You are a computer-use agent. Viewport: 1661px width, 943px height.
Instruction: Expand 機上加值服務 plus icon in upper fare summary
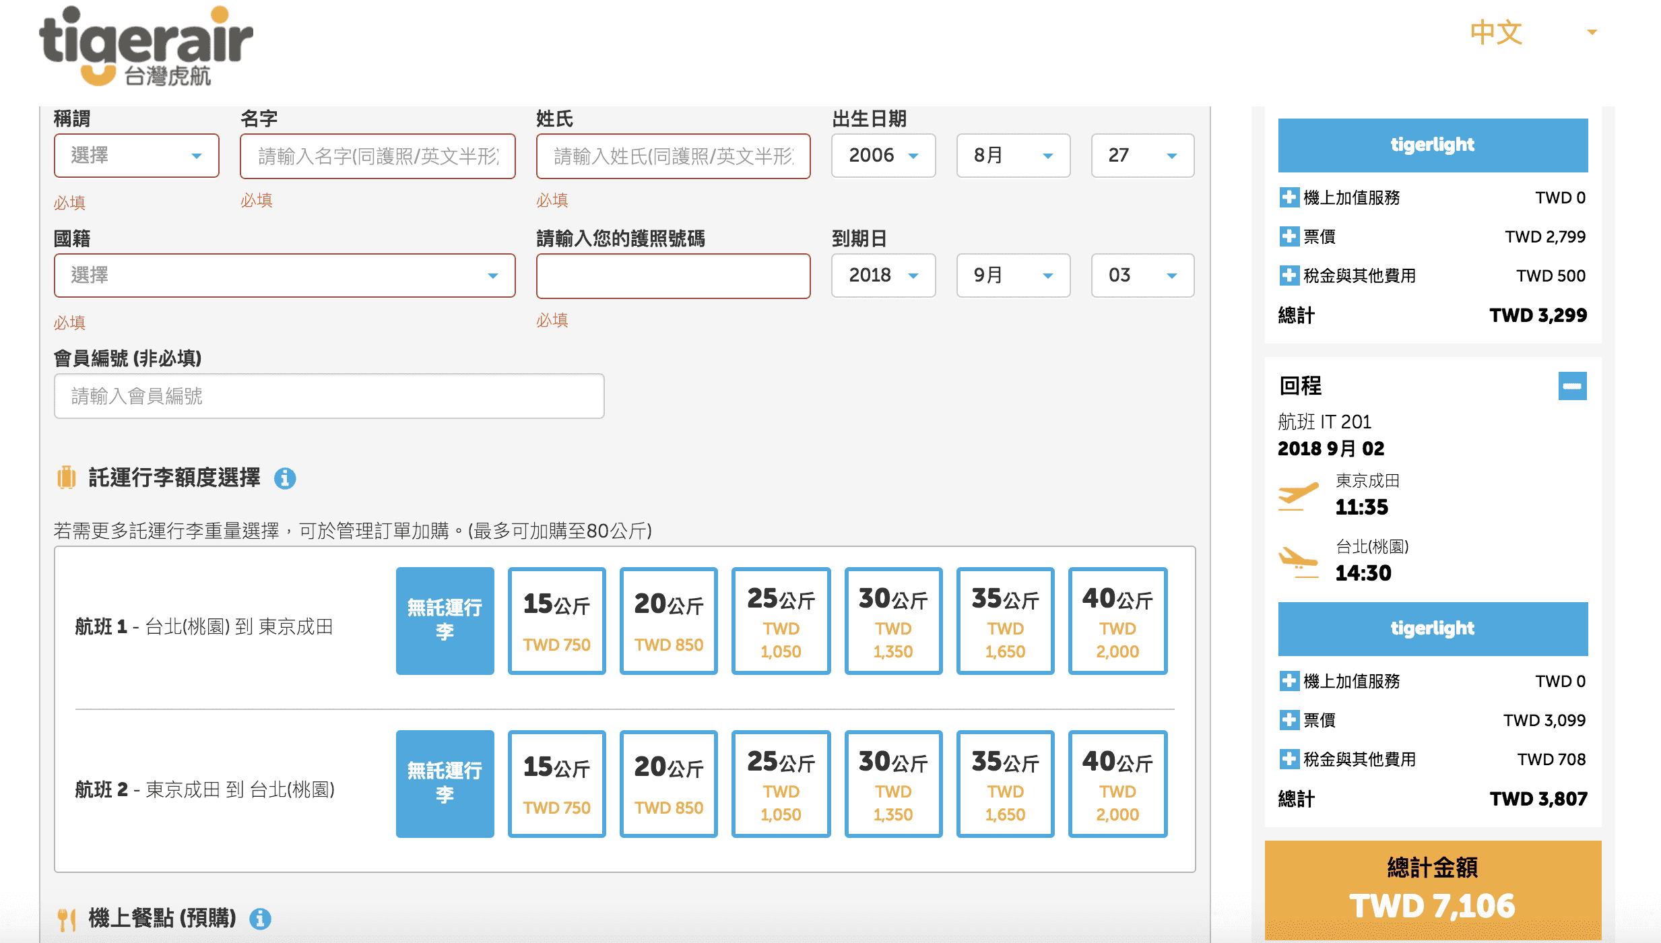point(1289,197)
